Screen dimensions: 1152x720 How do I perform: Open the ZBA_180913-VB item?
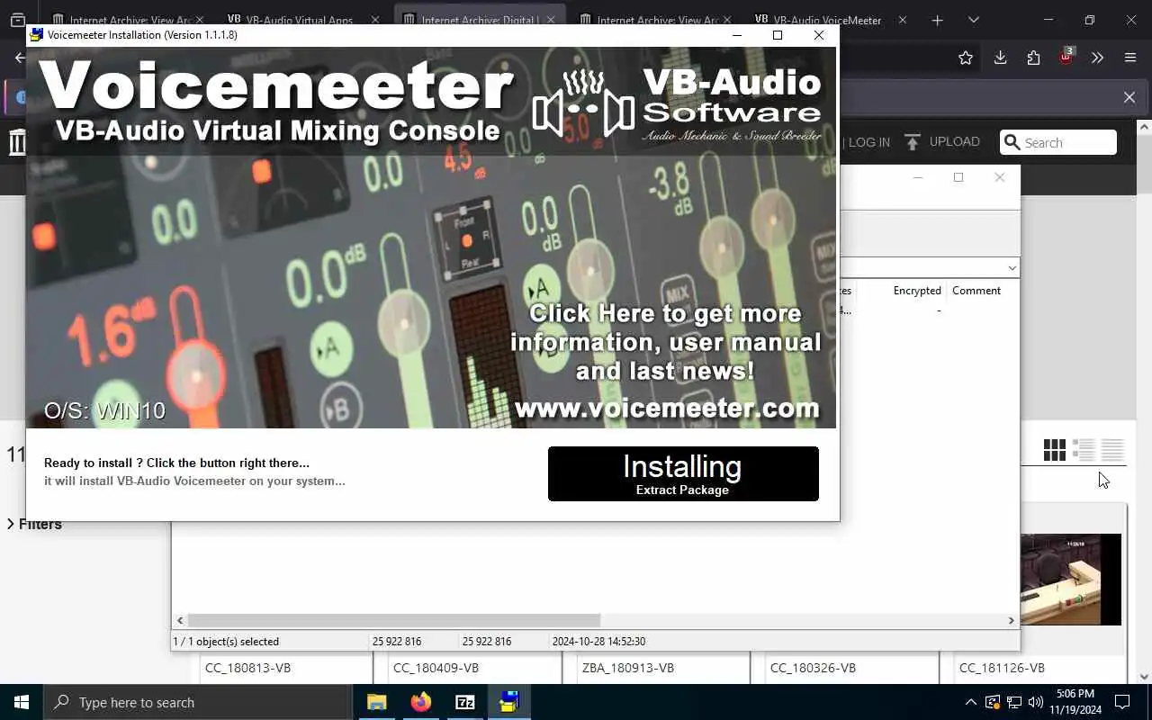628,668
